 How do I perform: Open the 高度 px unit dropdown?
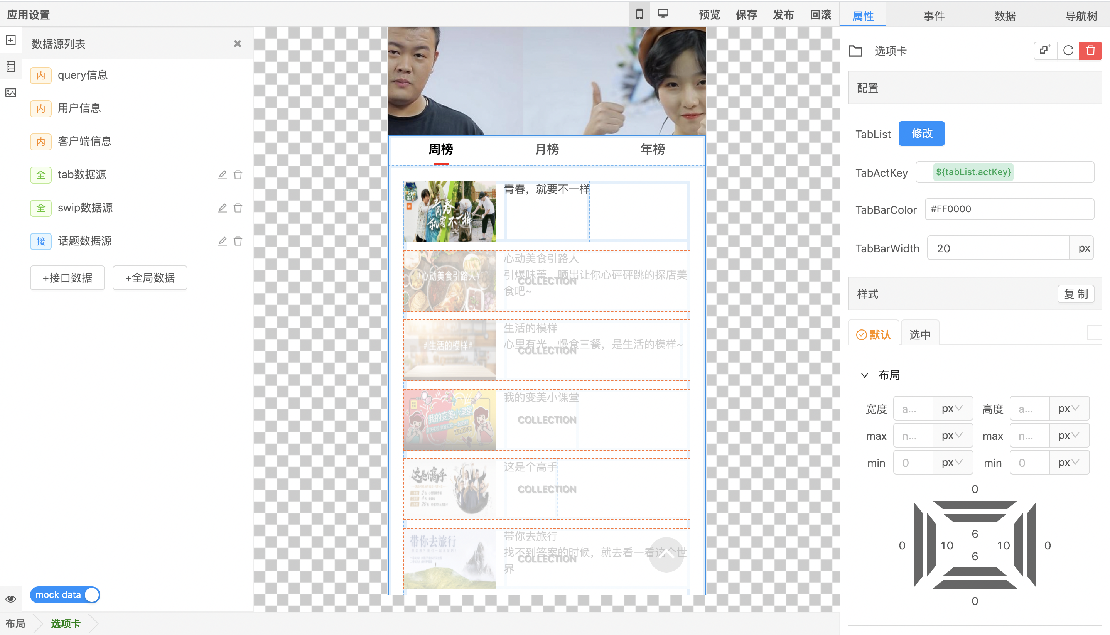pos(1069,409)
